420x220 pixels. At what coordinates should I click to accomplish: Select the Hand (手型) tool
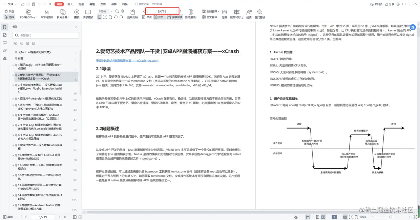(9, 11)
